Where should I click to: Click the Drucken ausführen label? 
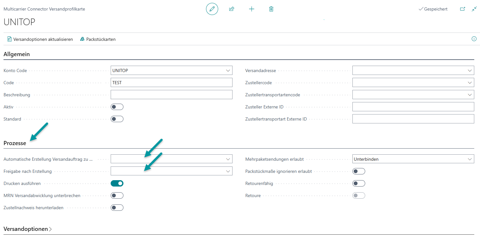point(22,183)
